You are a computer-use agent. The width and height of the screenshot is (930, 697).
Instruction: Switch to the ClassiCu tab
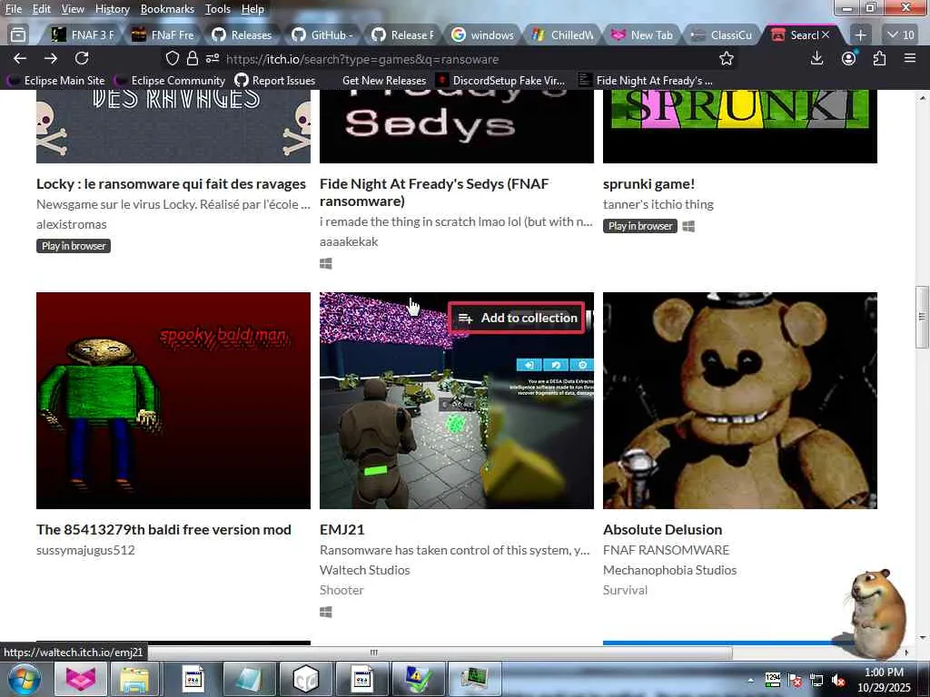coord(722,35)
